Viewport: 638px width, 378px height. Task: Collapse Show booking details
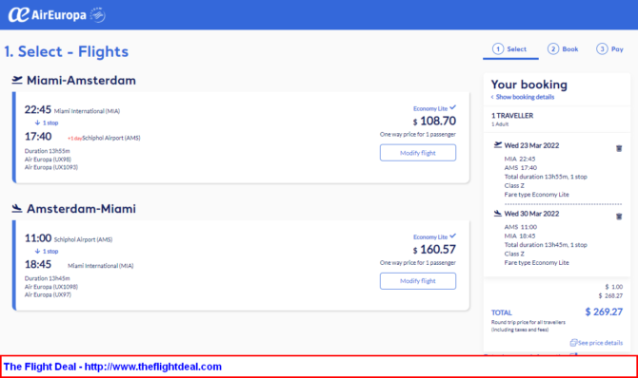[523, 97]
